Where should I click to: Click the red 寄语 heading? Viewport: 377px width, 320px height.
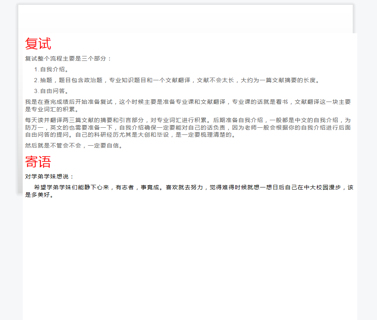point(38,162)
